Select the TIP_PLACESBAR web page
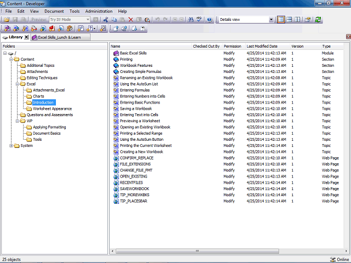 coord(133,201)
